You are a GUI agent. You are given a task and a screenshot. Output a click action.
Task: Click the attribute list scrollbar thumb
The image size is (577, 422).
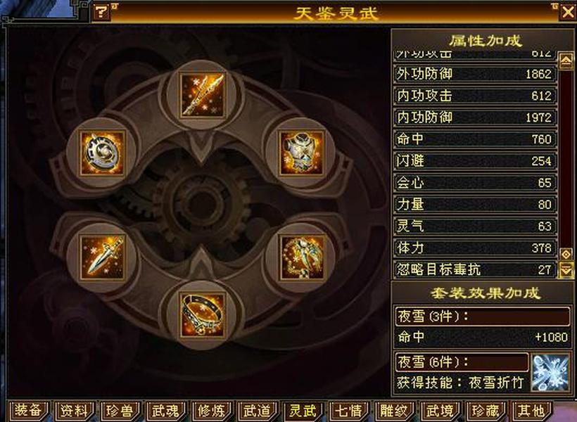(566, 254)
